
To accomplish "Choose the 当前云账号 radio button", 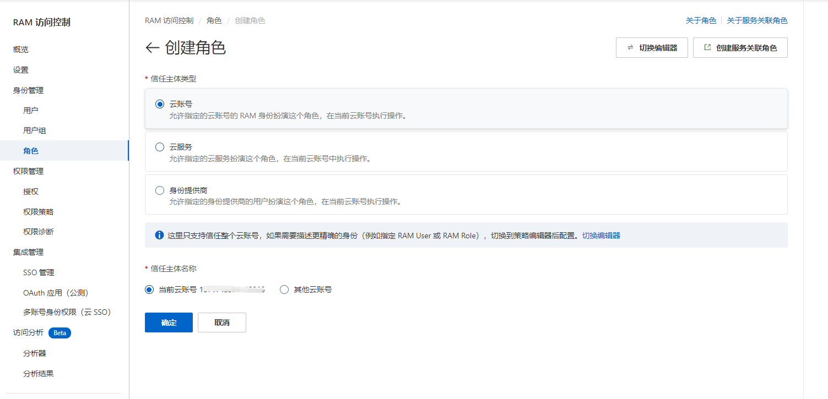I will (149, 289).
